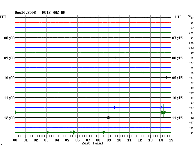This screenshot has width=195, height=148.
Task: Select the DC offset value -30
Action: tap(191, 128)
